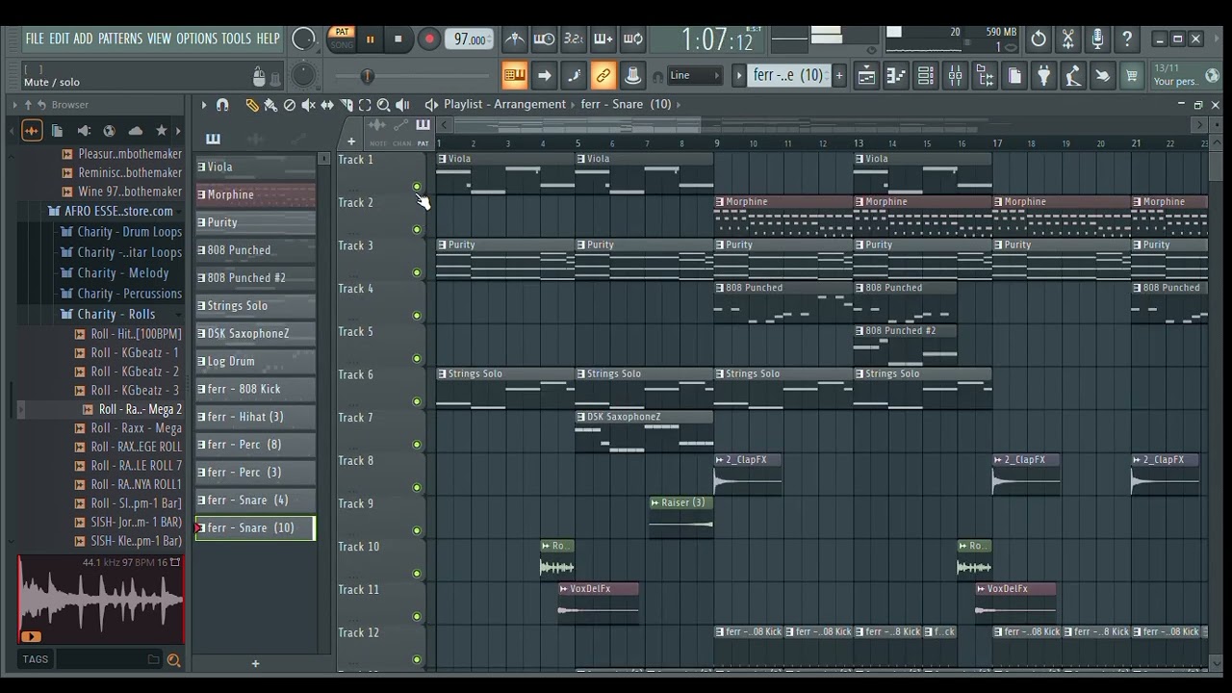Click the shopping cart content library icon
The width and height of the screenshot is (1232, 693).
click(1133, 75)
